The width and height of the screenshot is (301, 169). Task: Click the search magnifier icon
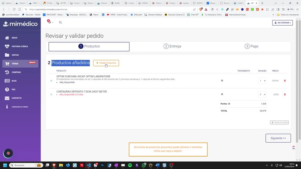(60, 22)
